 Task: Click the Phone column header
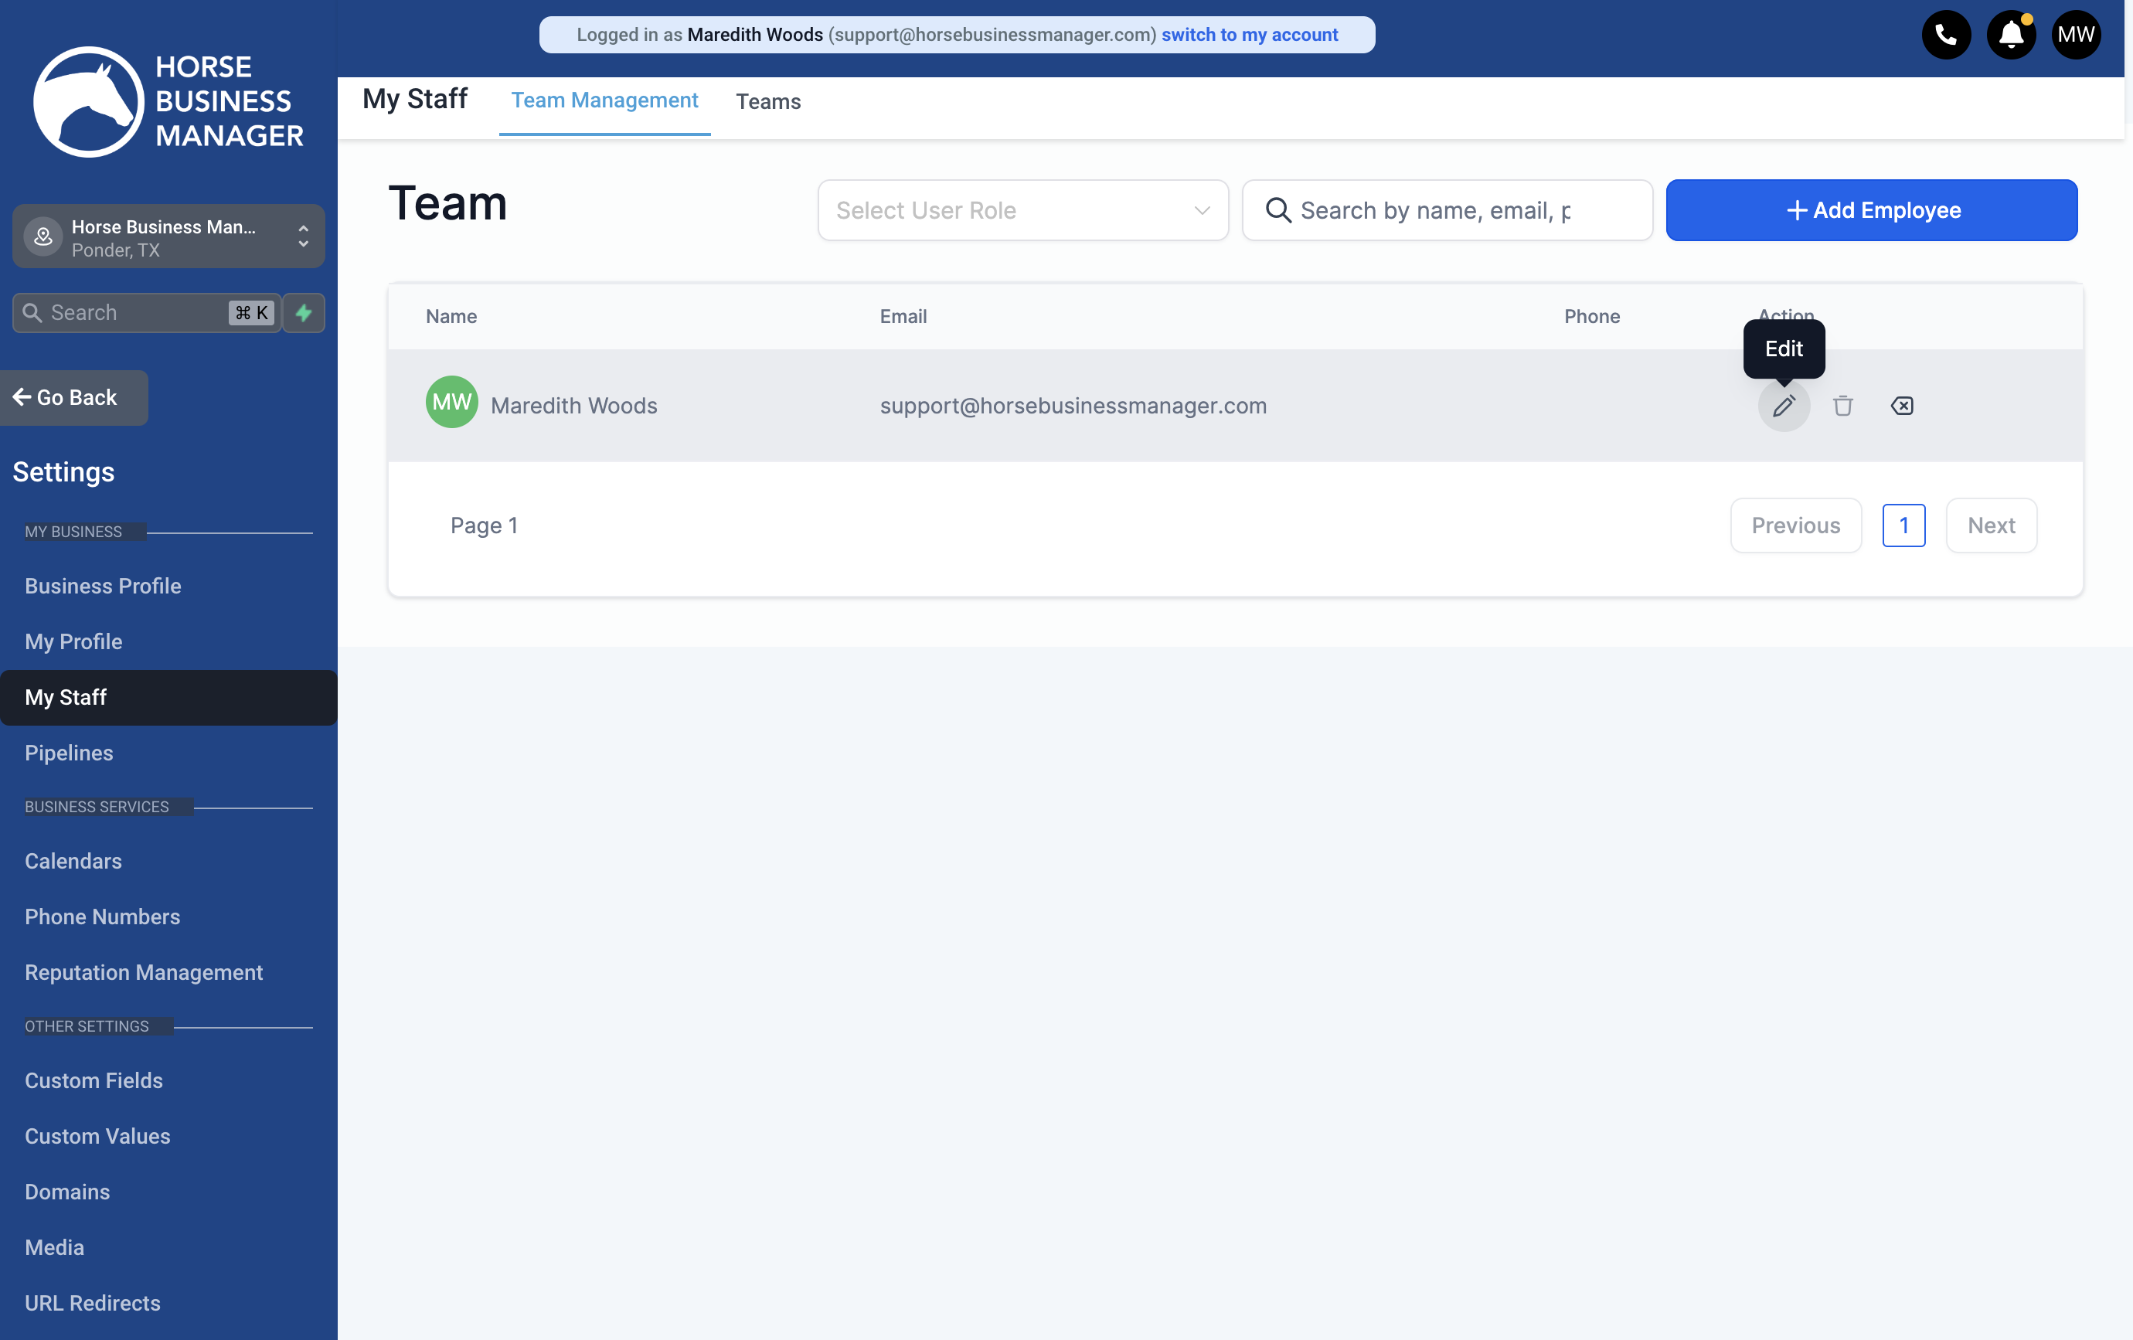pos(1591,316)
